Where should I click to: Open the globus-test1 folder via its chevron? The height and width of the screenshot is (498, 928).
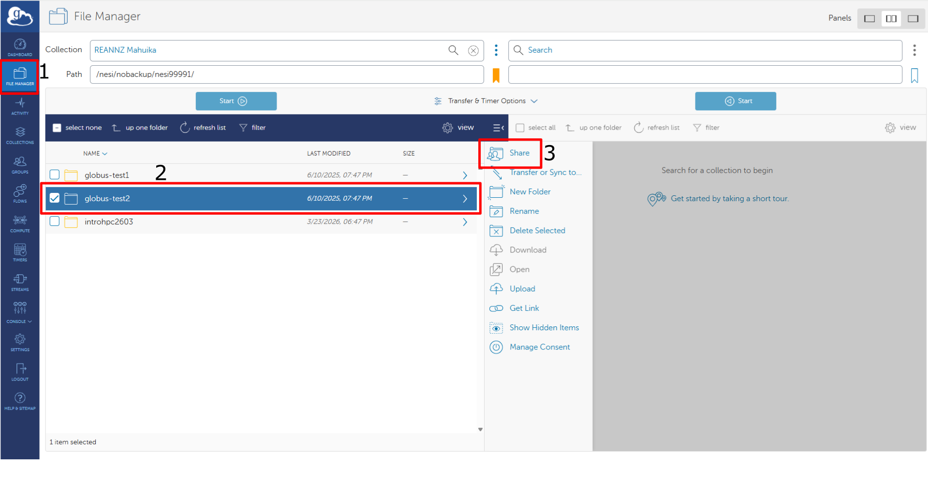465,175
